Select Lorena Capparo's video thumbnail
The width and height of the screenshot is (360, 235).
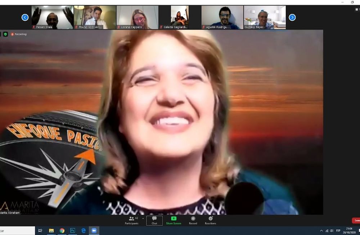point(138,17)
